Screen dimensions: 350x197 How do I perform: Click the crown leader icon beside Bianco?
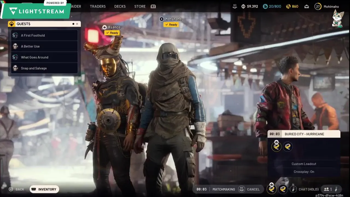coord(104,27)
